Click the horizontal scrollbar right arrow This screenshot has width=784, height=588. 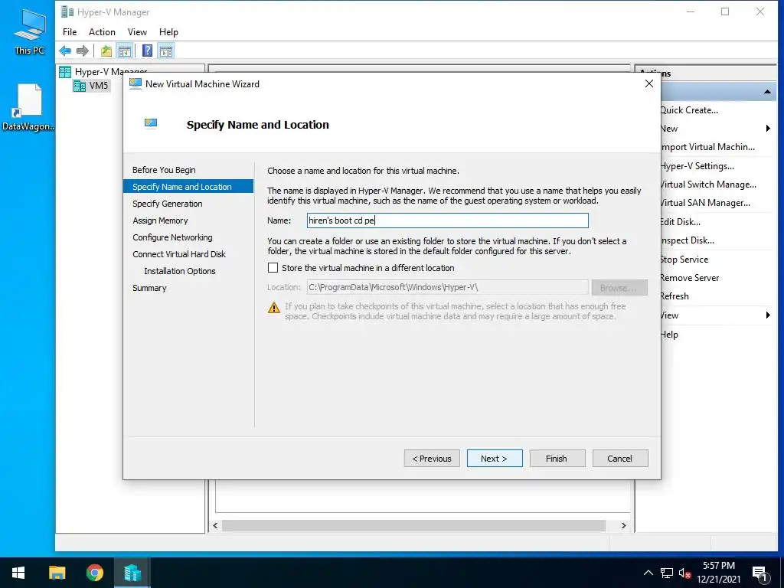623,525
